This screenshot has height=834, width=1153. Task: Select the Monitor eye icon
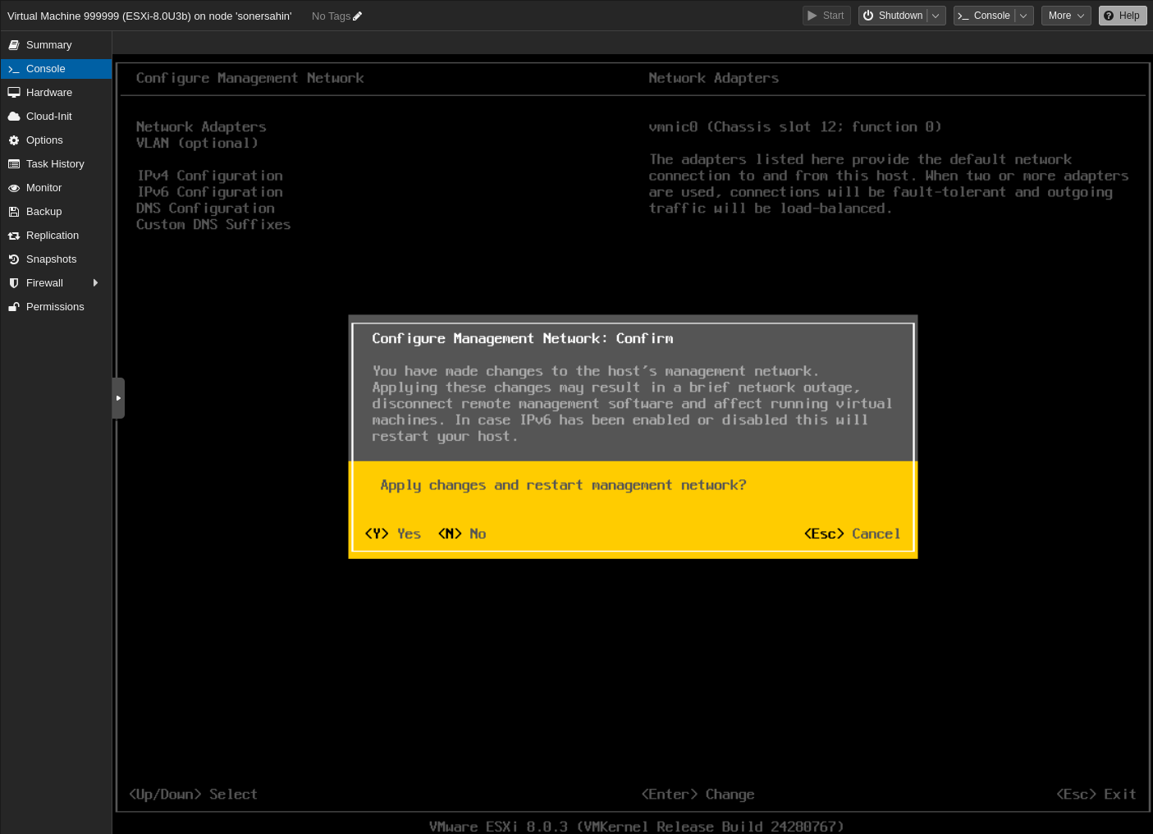click(x=14, y=187)
